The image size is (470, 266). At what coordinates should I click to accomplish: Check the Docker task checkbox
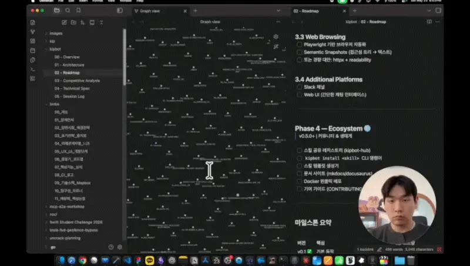299,181
